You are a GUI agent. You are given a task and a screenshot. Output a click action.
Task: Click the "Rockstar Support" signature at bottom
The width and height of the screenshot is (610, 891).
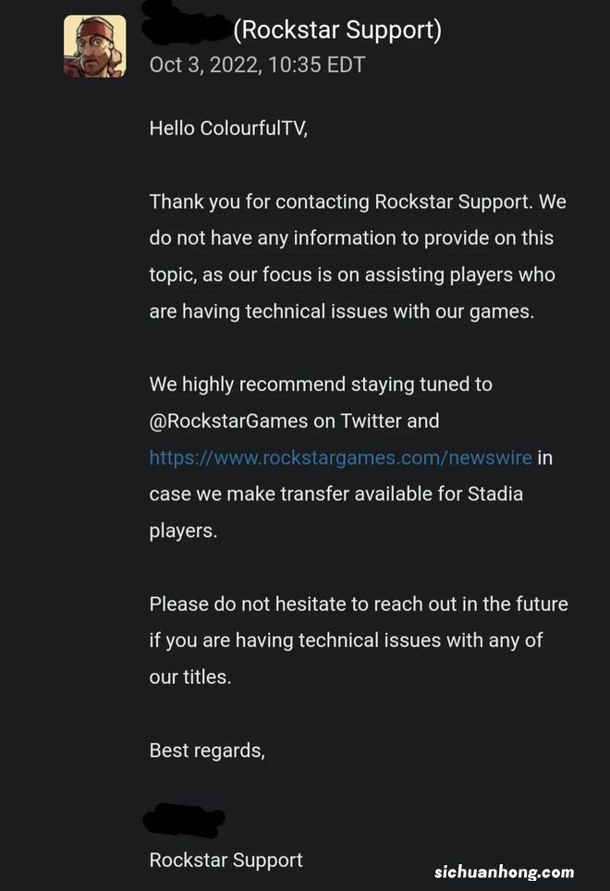click(x=226, y=860)
